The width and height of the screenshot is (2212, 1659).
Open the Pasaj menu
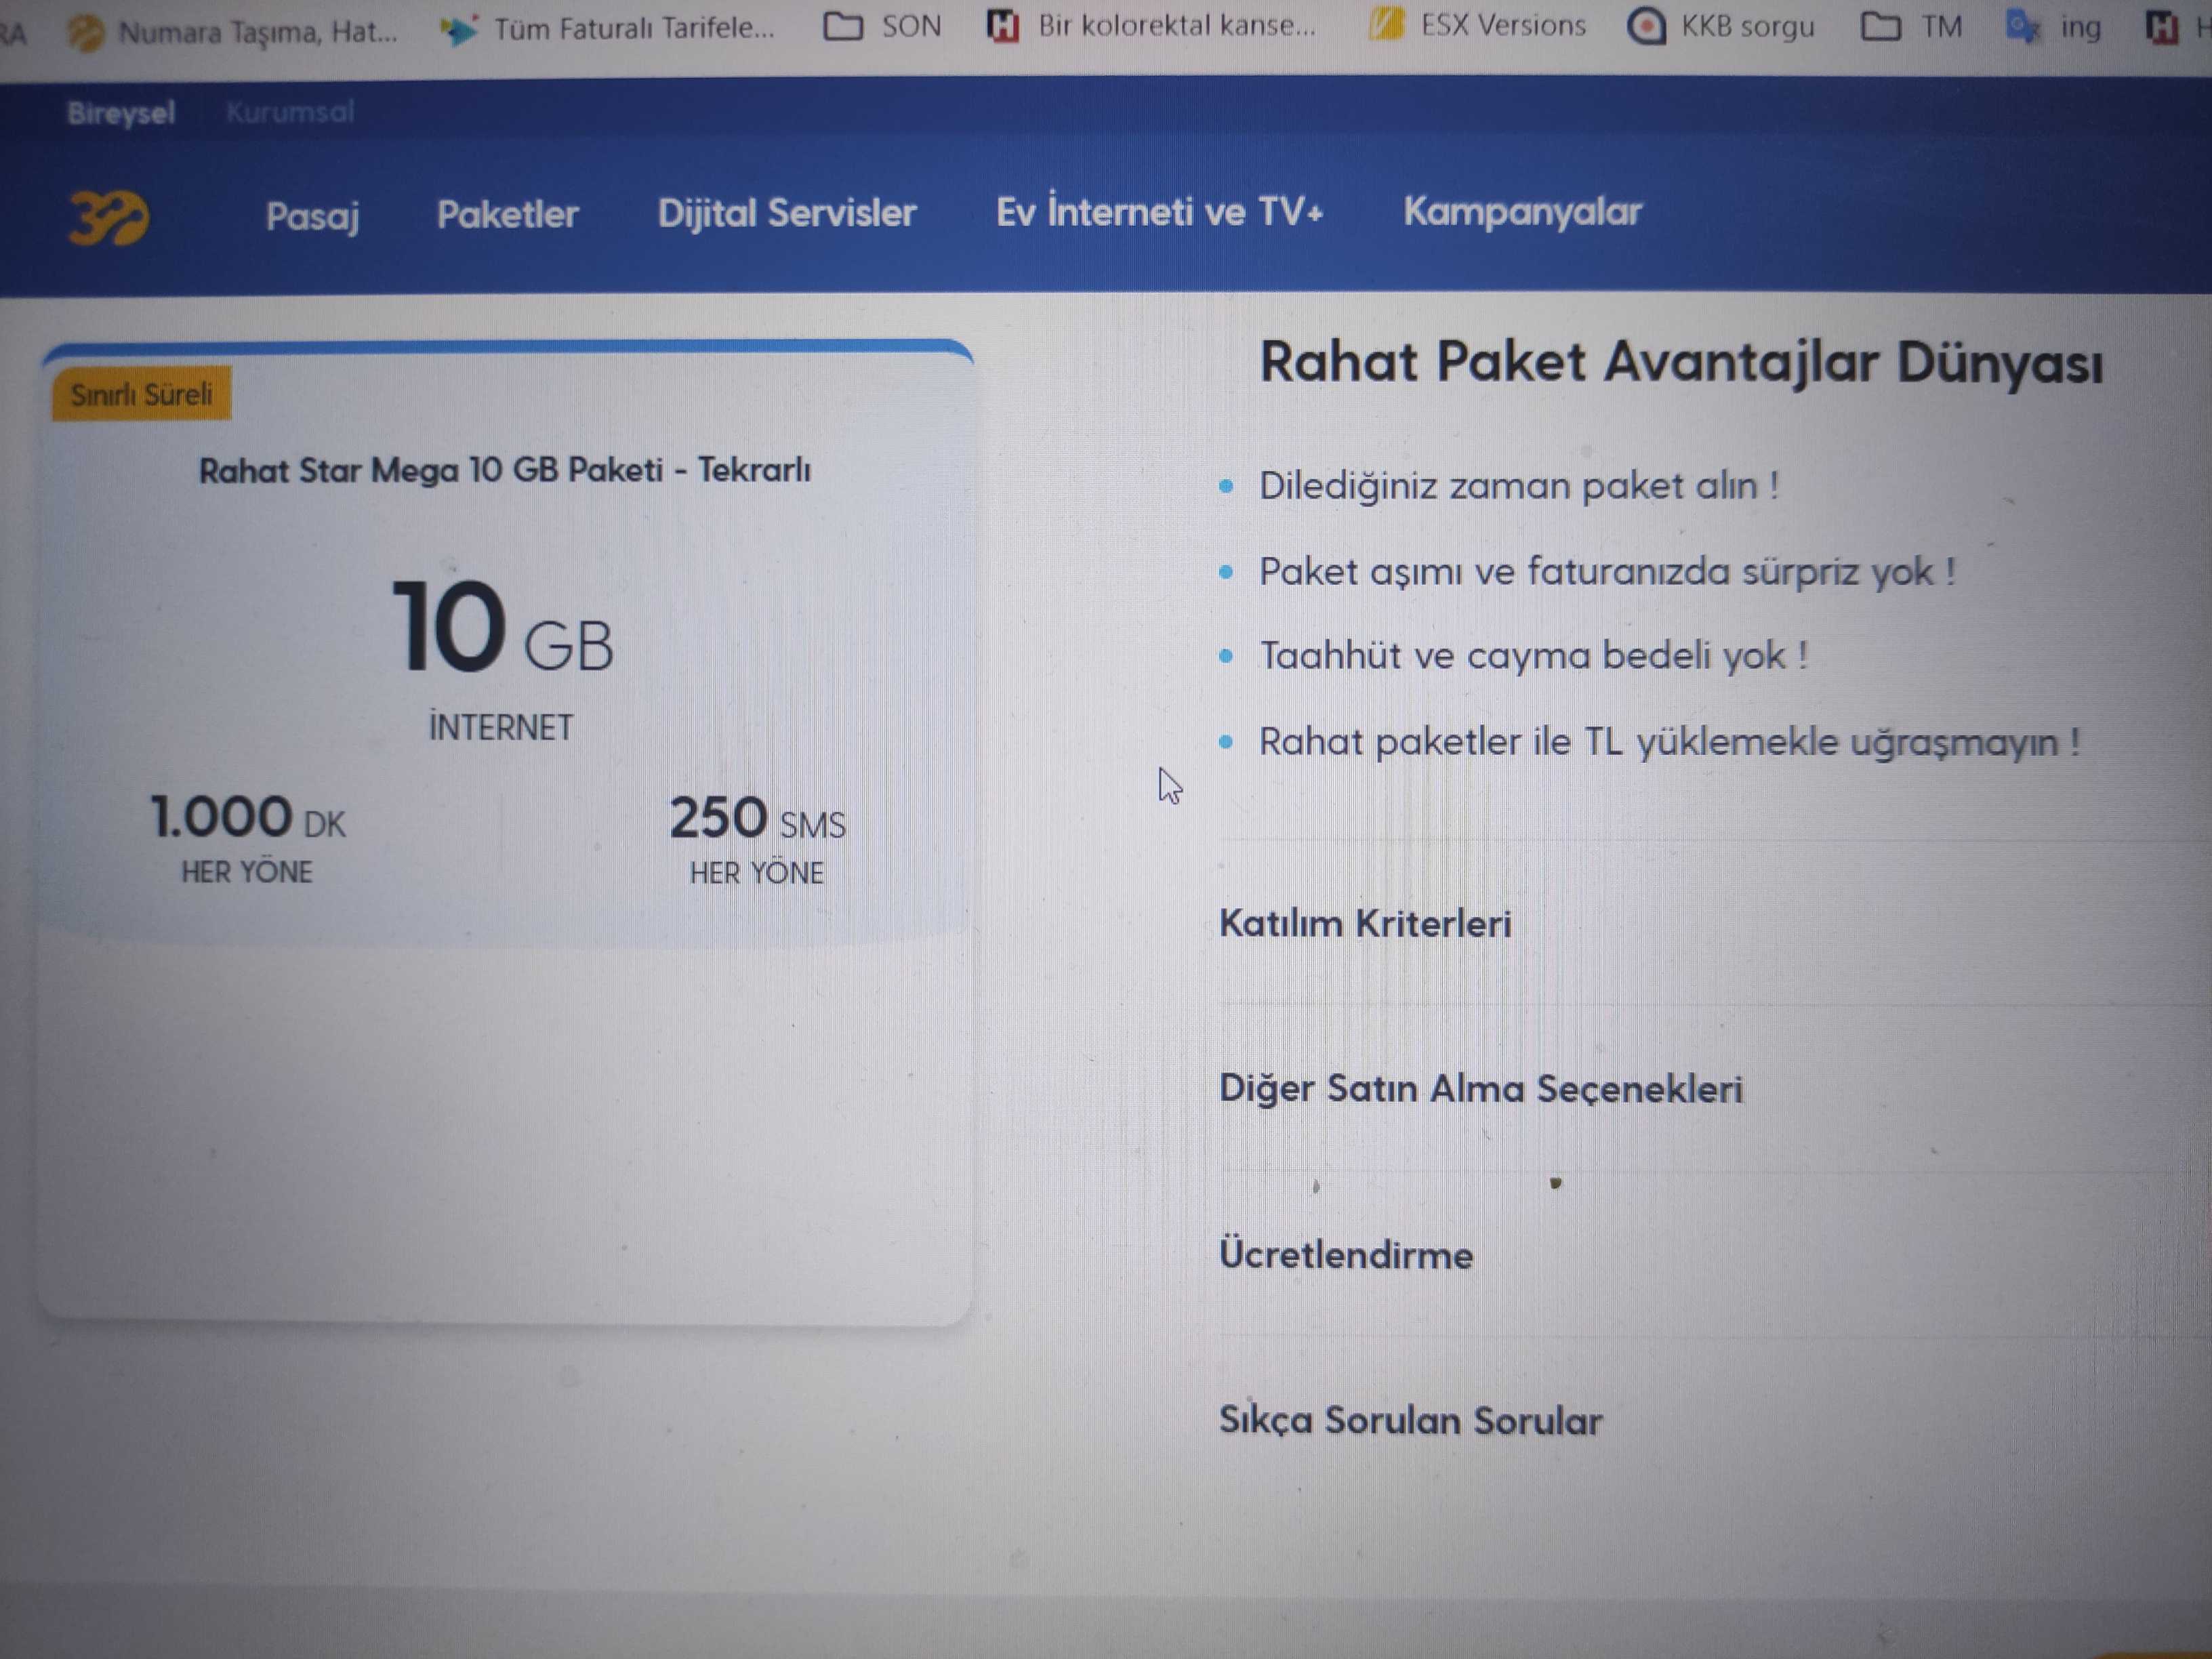[312, 216]
